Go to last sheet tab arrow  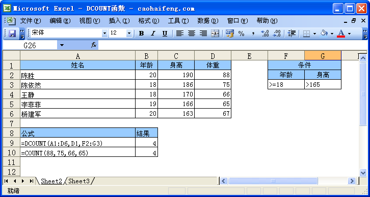point(31,181)
